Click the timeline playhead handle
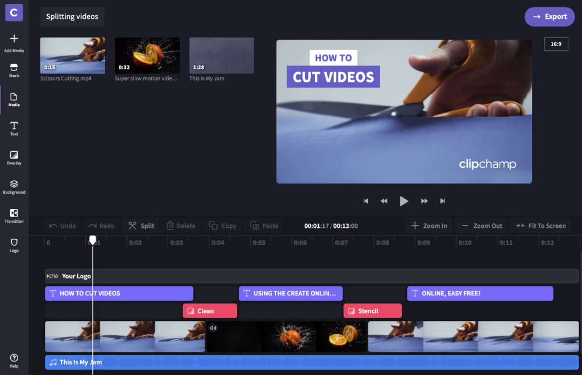The width and height of the screenshot is (582, 375). [93, 240]
